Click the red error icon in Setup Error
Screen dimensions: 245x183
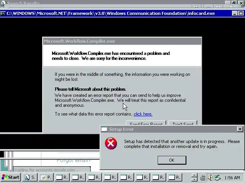tap(111, 143)
